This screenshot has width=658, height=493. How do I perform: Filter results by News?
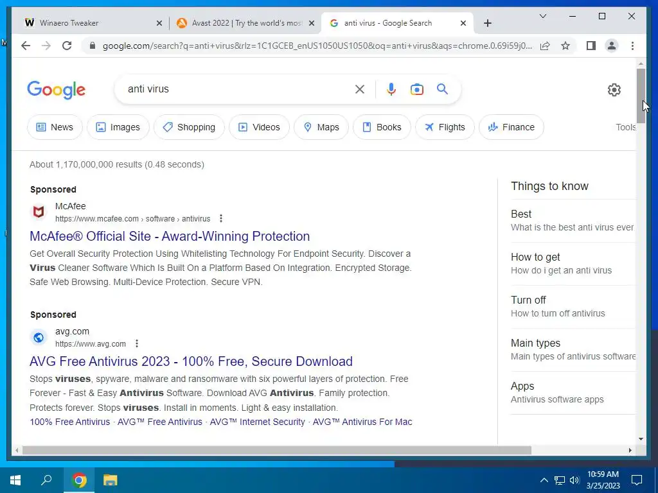pos(55,127)
